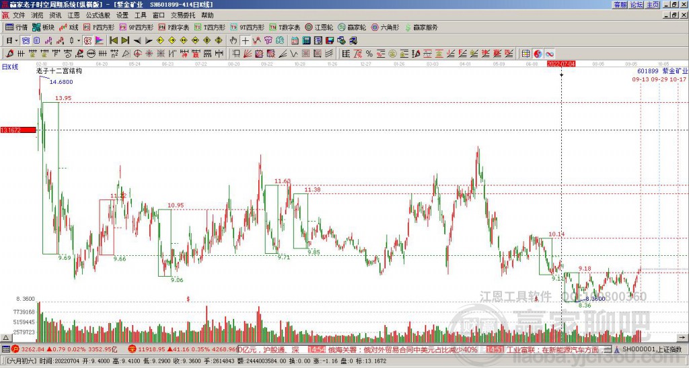This screenshot has width=689, height=368.
Task: Click the red 13.1672 price label
Action: tap(18, 130)
